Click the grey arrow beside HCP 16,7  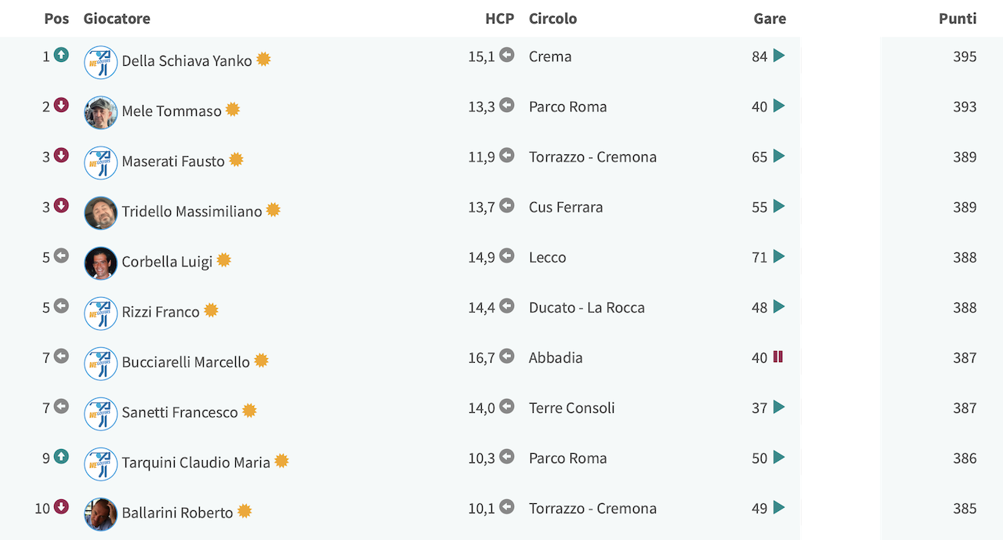507,356
